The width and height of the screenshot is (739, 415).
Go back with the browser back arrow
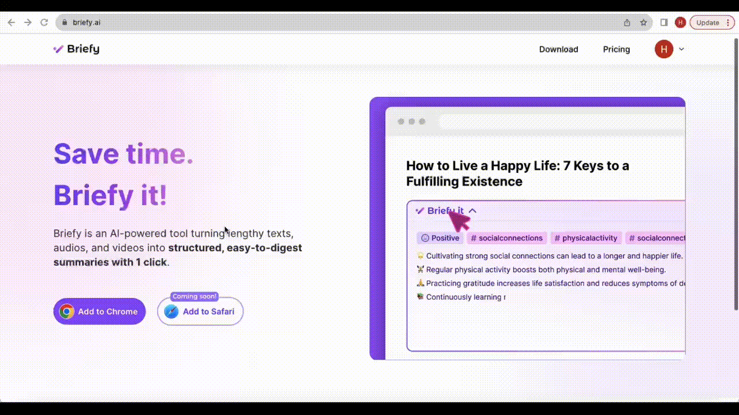pyautogui.click(x=12, y=22)
